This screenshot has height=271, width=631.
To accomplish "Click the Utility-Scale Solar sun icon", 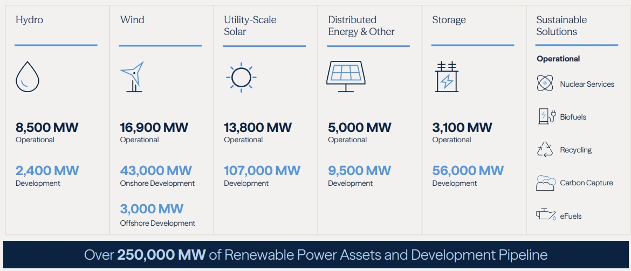I will pos(241,77).
